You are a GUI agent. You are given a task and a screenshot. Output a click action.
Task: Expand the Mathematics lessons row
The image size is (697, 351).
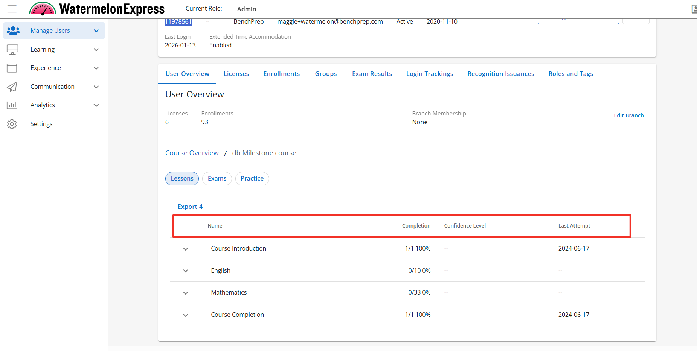(x=186, y=293)
